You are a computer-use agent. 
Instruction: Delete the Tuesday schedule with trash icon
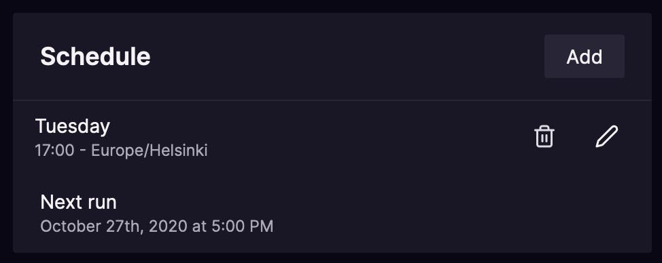544,137
